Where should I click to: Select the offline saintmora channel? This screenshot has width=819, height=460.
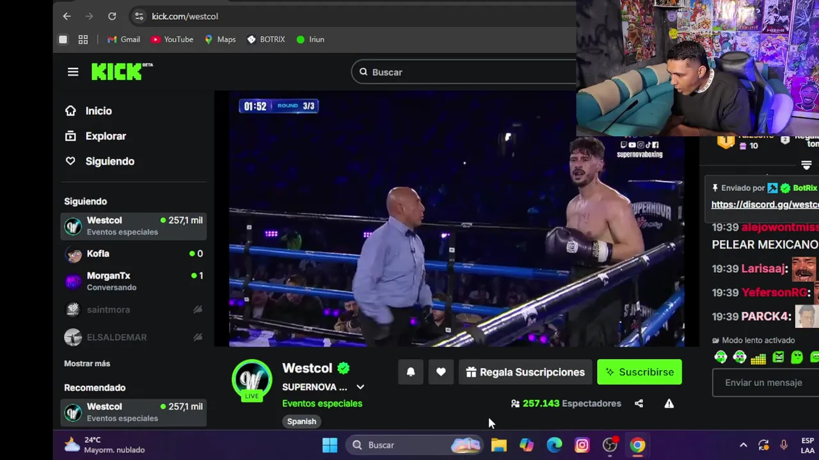tap(133, 309)
